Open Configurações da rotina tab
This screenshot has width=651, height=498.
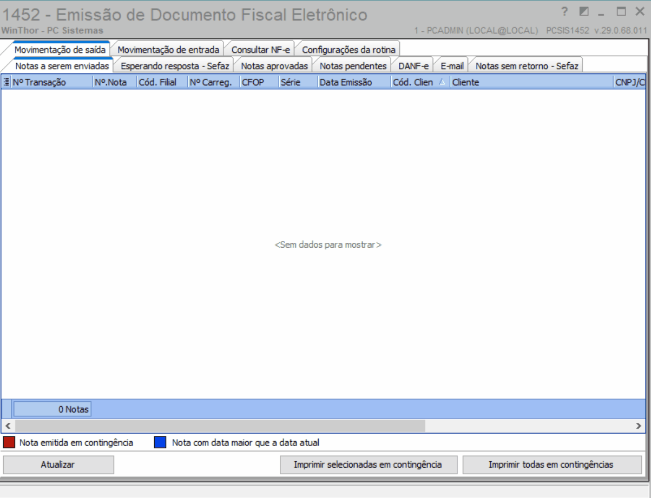click(349, 50)
